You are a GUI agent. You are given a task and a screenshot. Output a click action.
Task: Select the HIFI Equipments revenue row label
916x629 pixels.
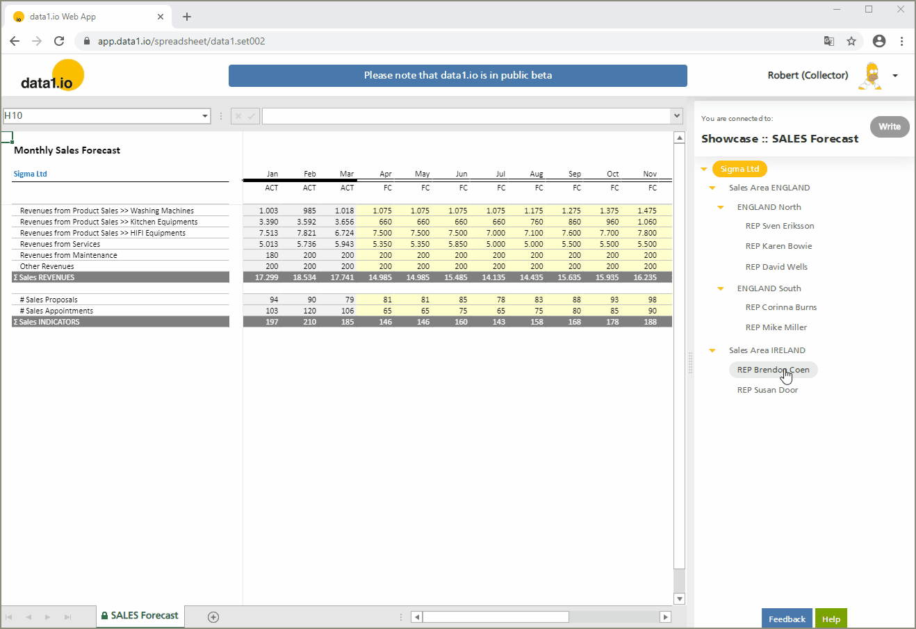(x=103, y=233)
